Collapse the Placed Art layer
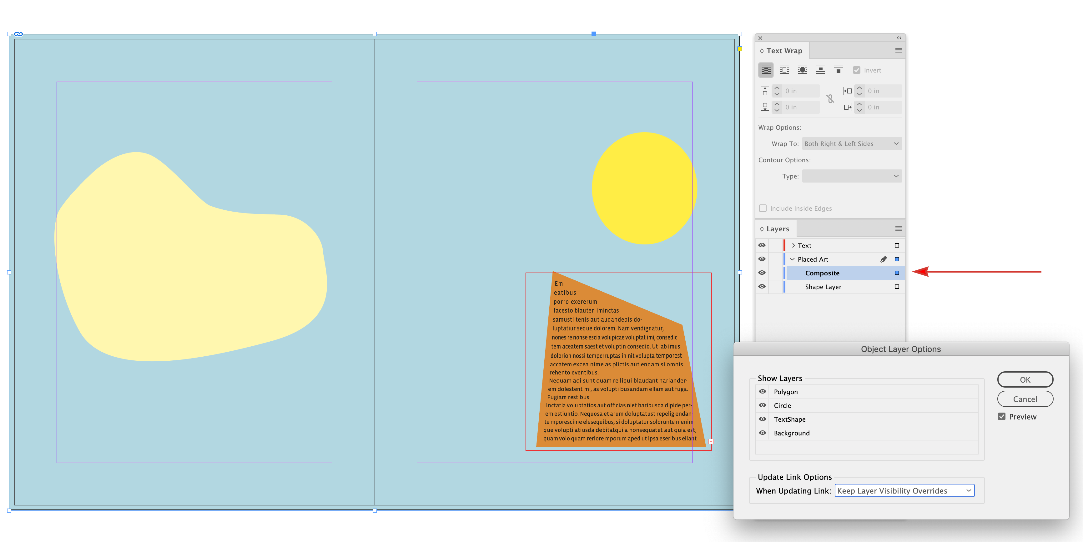This screenshot has width=1083, height=542. pyautogui.click(x=793, y=259)
